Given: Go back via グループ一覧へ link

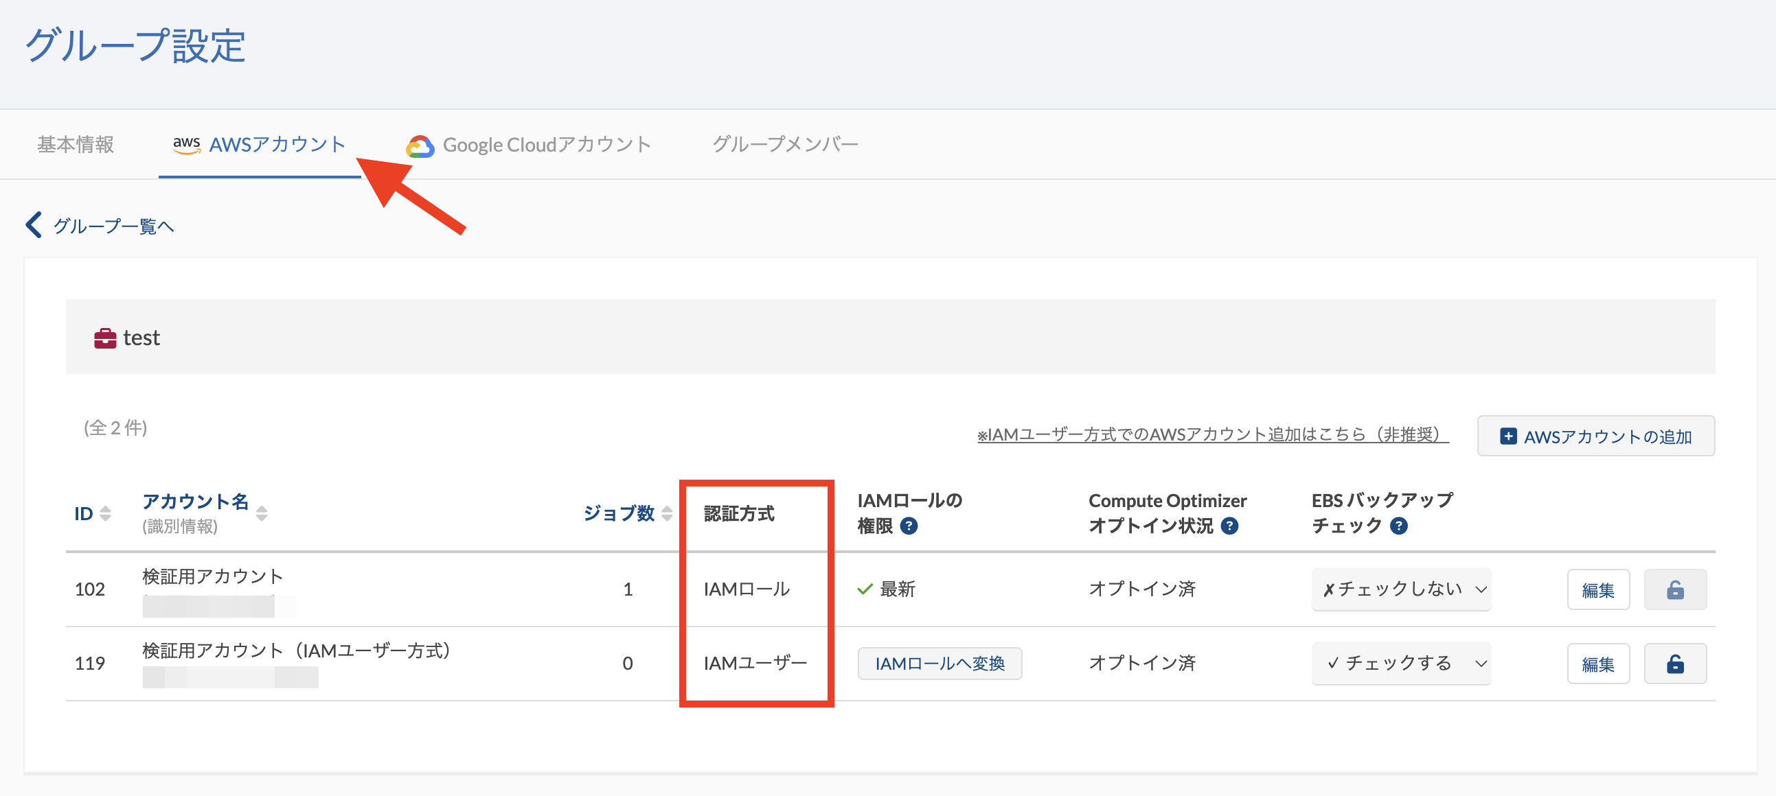Looking at the screenshot, I should pos(113,226).
